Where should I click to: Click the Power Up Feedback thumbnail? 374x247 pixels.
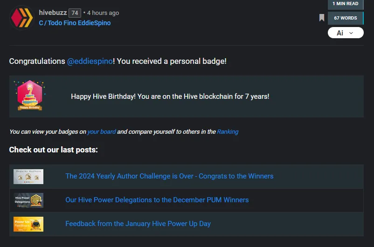(28, 224)
